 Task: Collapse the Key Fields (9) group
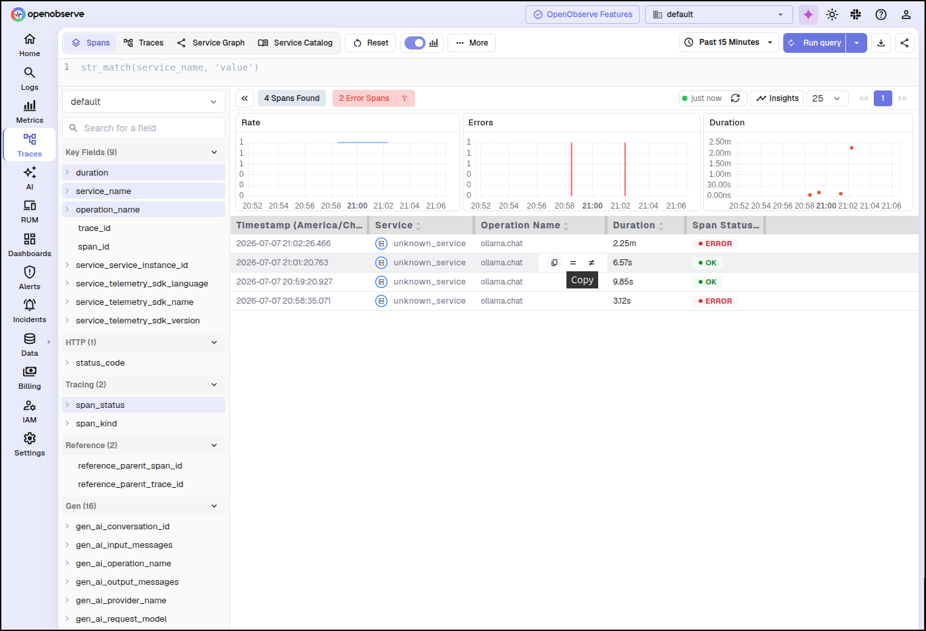coord(143,152)
